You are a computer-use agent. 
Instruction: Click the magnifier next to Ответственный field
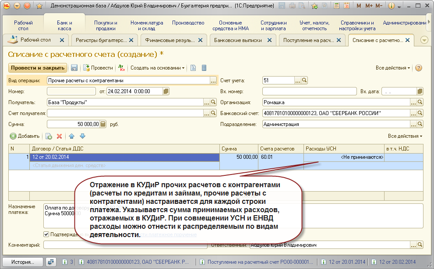point(420,245)
